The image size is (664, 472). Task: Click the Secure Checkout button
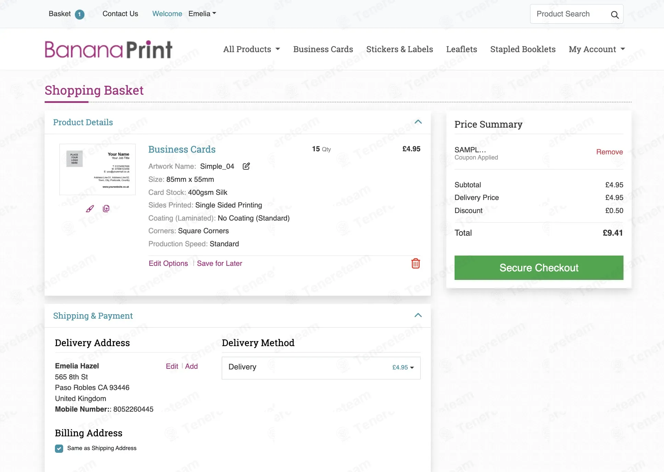pyautogui.click(x=539, y=268)
